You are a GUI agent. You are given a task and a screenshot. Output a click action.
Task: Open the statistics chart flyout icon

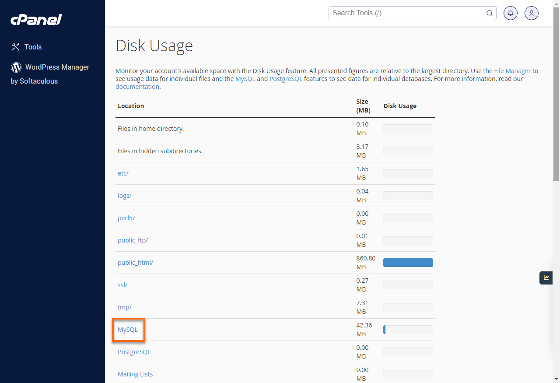click(546, 278)
